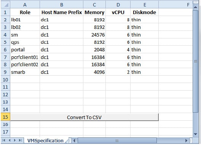Image resolution: width=201 pixels, height=145 pixels.
Task: Select the qps cell
Action: [x=25, y=42]
